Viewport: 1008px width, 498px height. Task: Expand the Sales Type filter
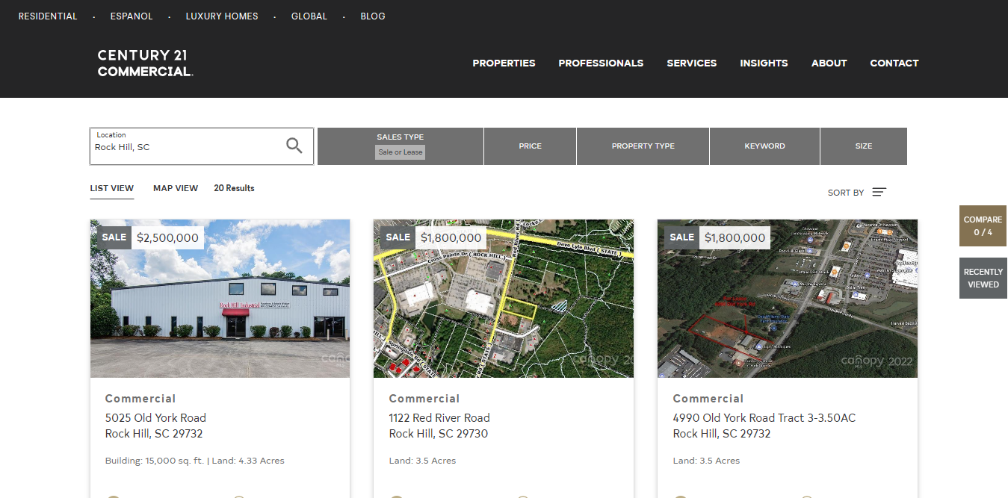tap(400, 146)
